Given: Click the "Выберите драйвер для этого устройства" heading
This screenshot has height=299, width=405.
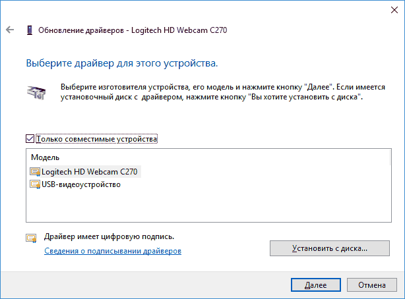Looking at the screenshot, I should coord(121,65).
